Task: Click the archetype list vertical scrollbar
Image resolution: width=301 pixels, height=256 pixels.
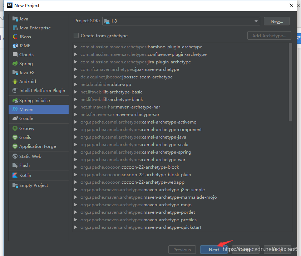Action: pyautogui.click(x=290, y=82)
